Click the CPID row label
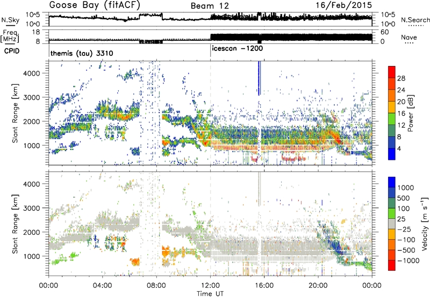 pyautogui.click(x=12, y=51)
